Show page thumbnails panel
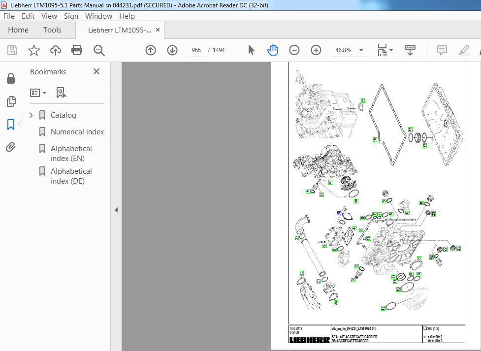 point(11,101)
